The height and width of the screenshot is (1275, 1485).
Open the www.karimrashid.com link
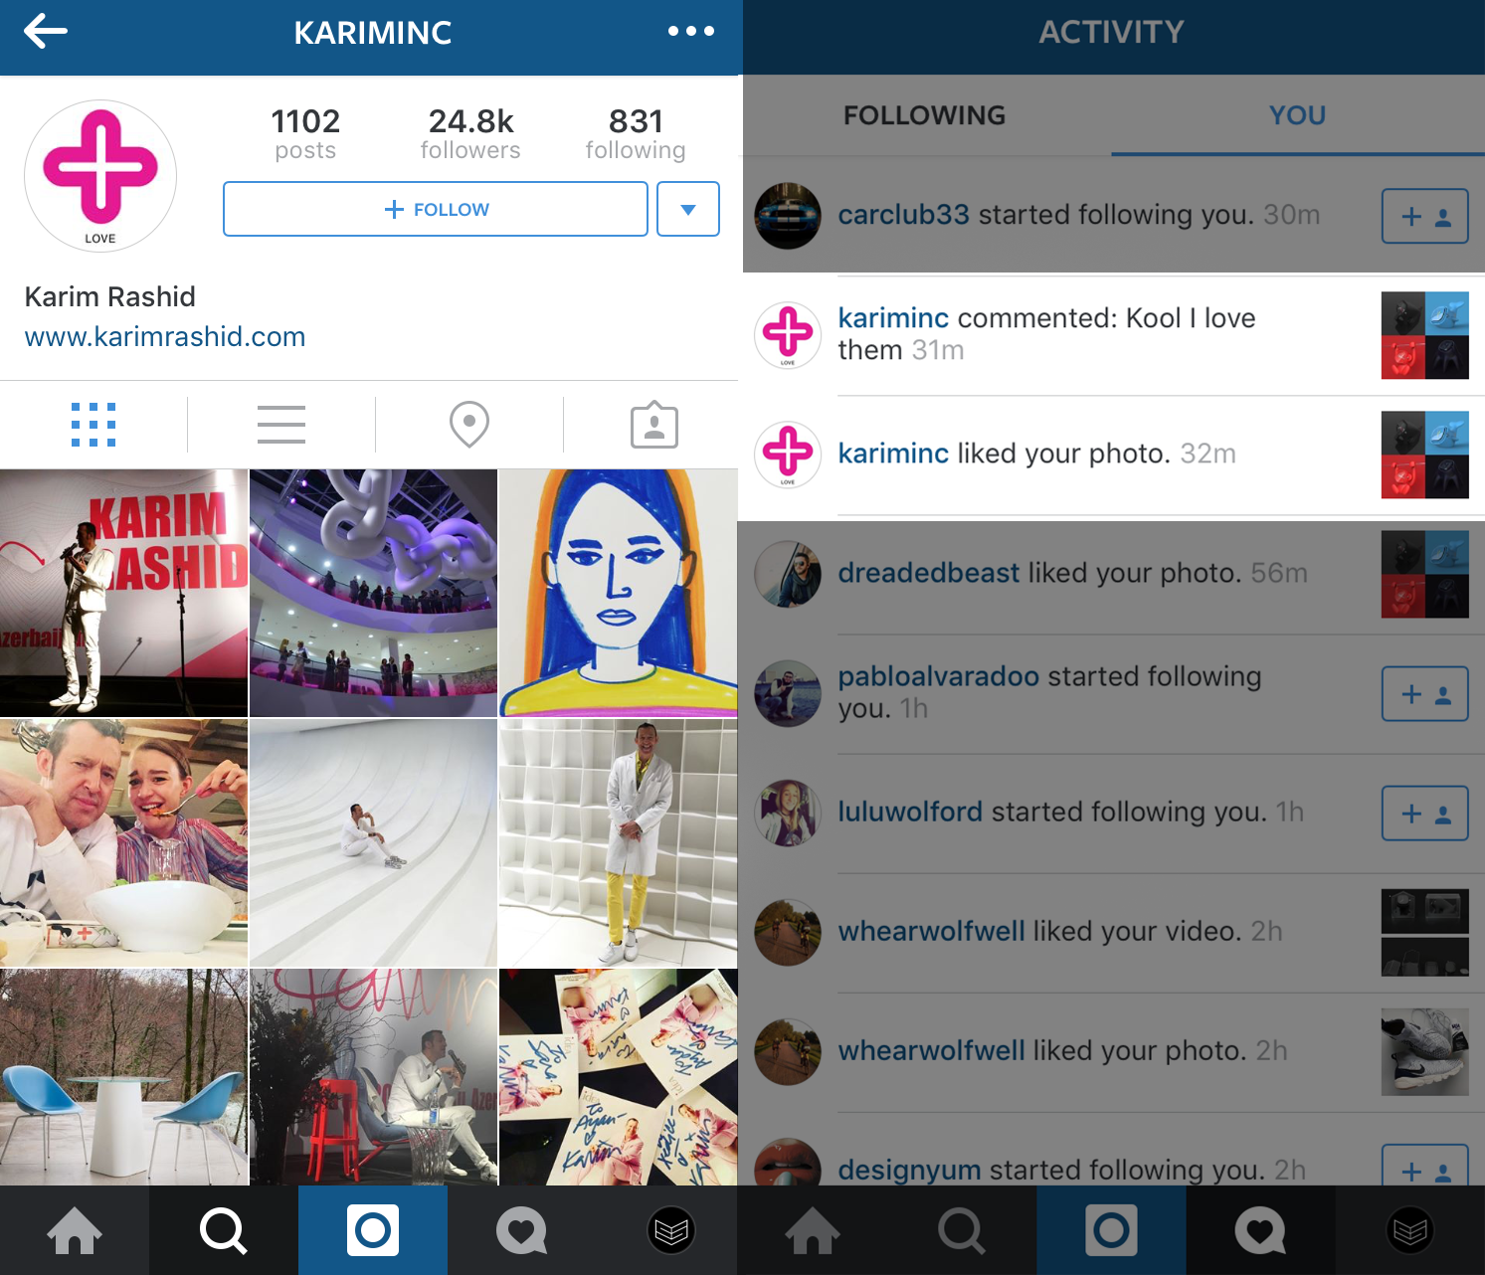(x=165, y=336)
